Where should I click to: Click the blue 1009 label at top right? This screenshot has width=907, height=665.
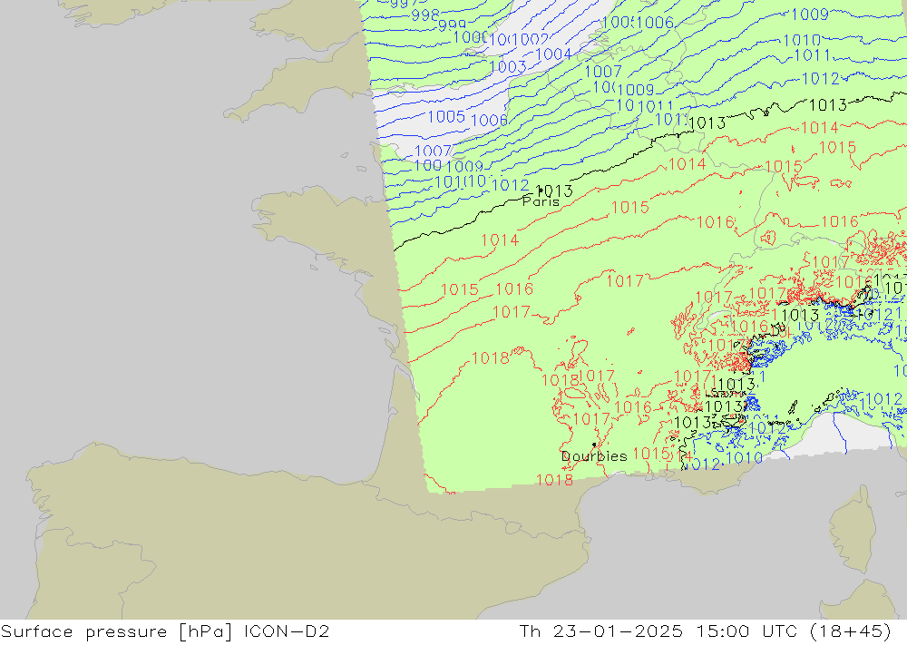pyautogui.click(x=810, y=14)
